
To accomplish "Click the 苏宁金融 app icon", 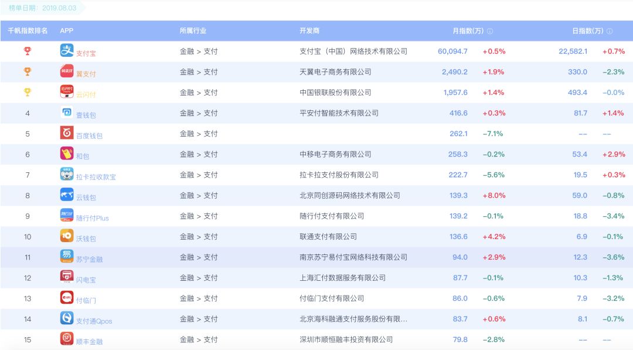I will pos(67,256).
